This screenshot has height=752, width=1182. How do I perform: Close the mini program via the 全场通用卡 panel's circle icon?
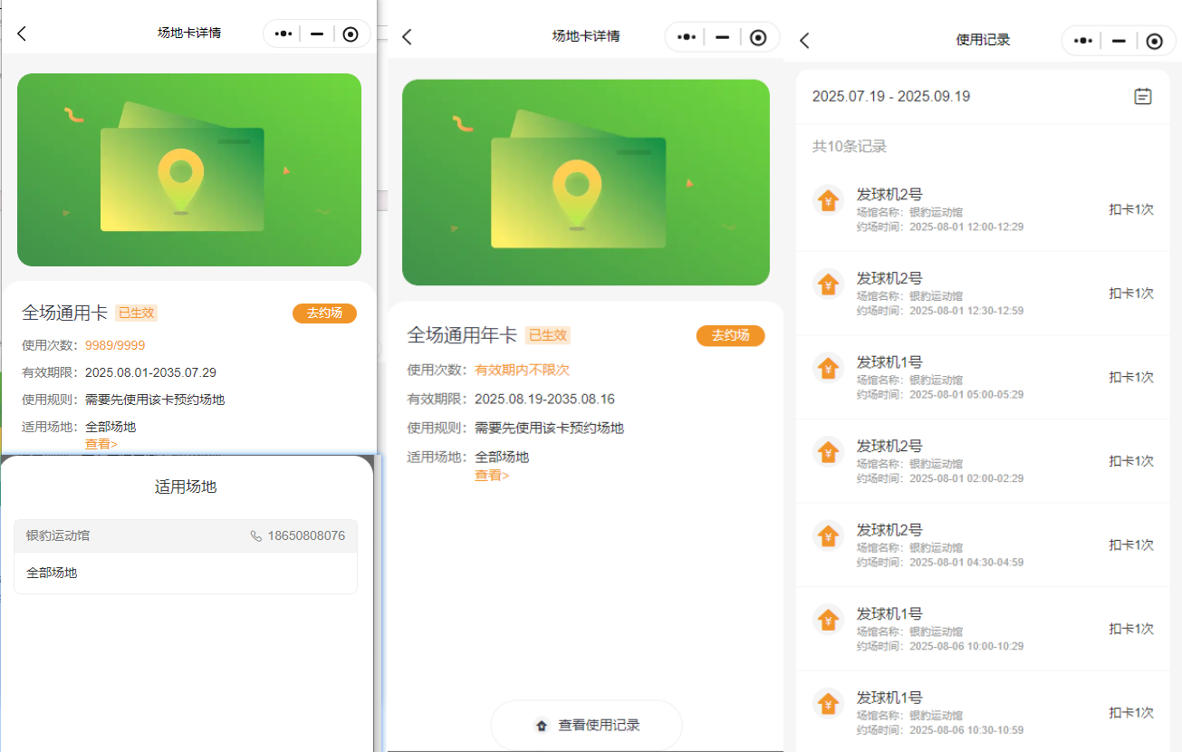point(351,34)
